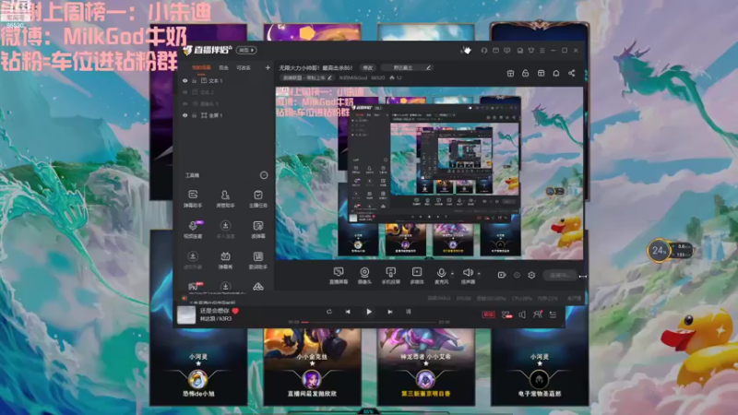Open the hamburger menu in title bar

coord(542,51)
